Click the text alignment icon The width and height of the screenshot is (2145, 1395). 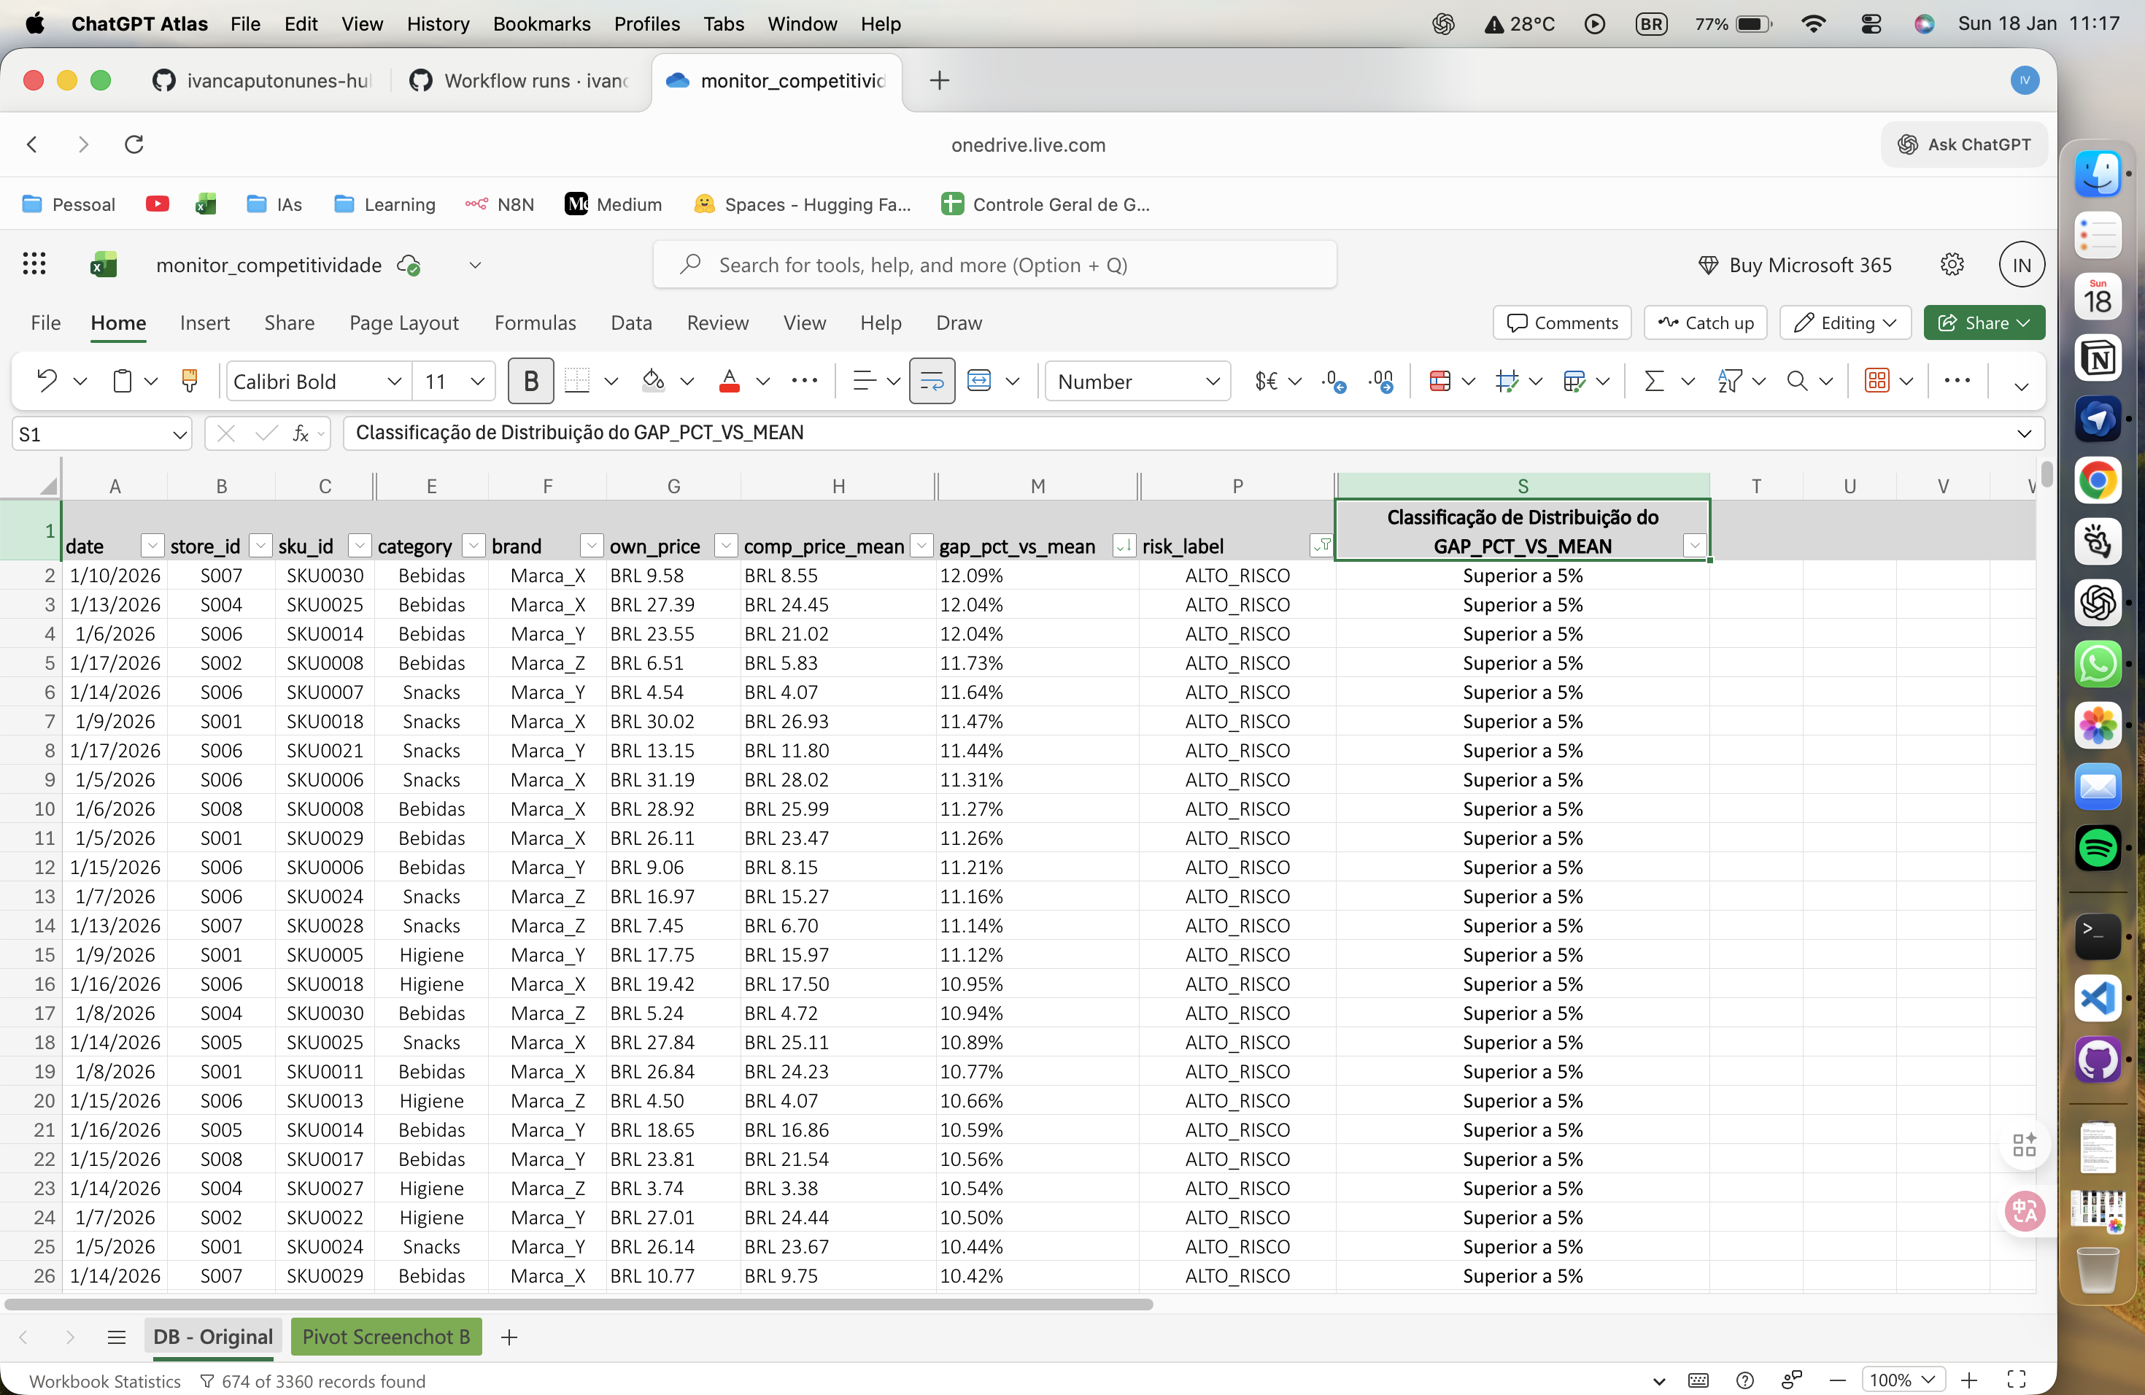[865, 381]
